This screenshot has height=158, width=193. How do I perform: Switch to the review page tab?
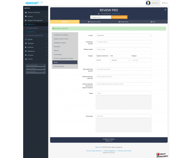tap(94, 22)
